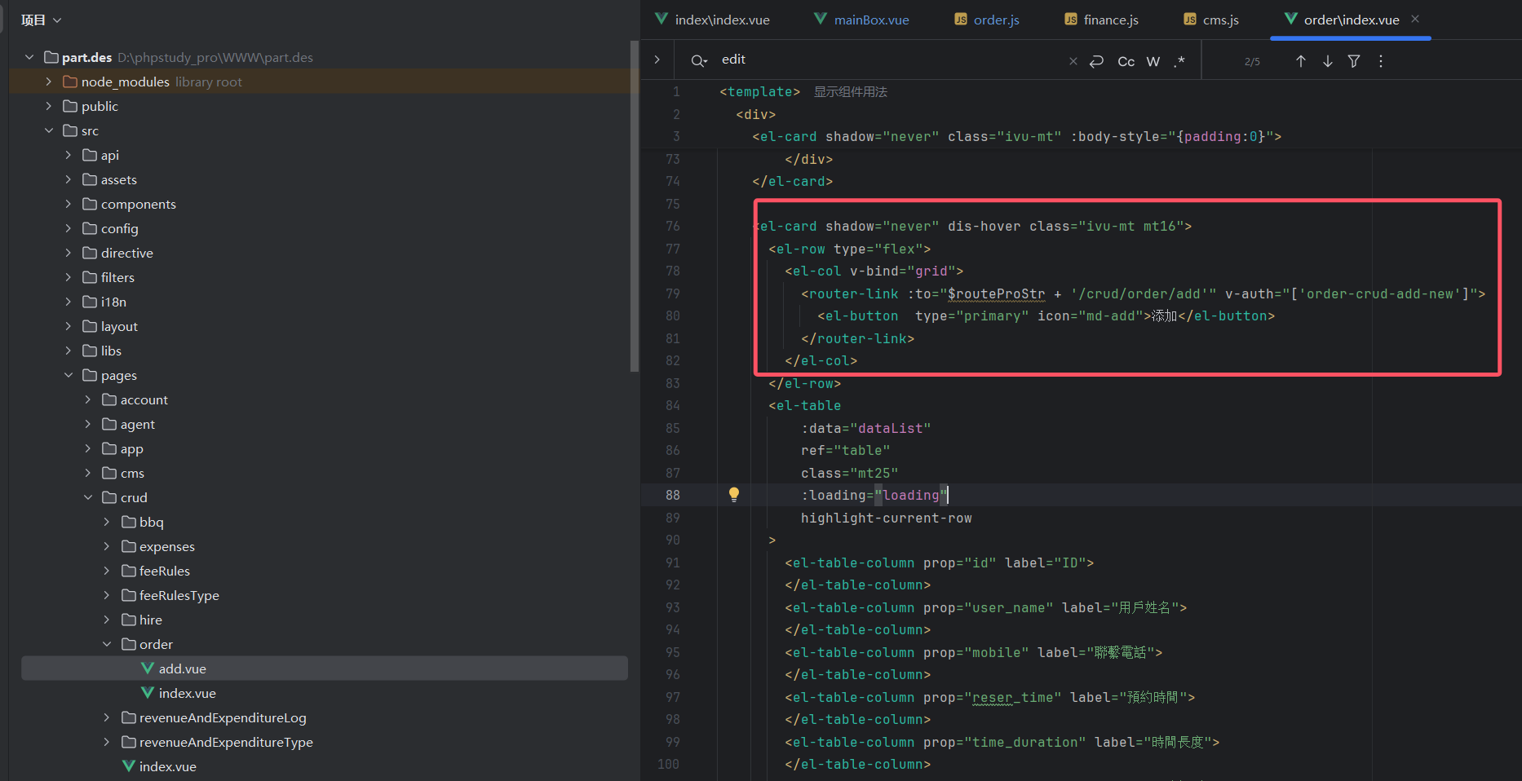Click the 'dataList' value on line 85

point(890,428)
